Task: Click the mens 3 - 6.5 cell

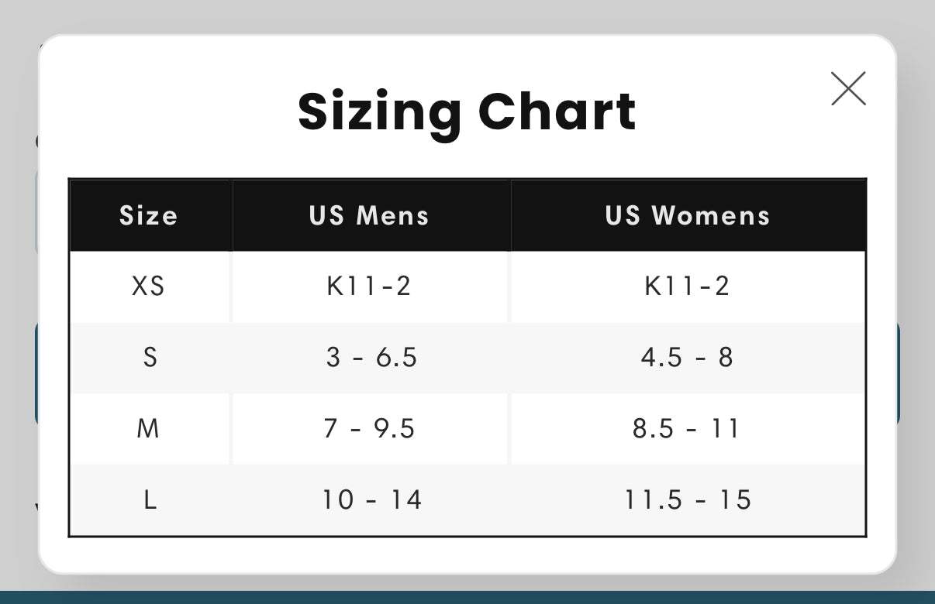Action: click(x=371, y=358)
